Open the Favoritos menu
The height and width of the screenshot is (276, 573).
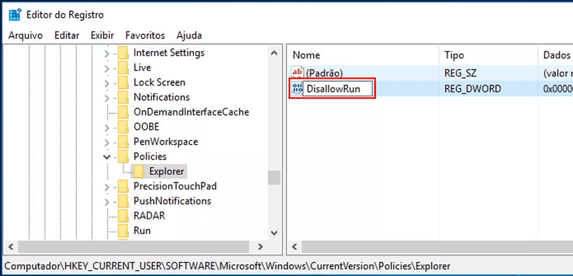pos(145,36)
